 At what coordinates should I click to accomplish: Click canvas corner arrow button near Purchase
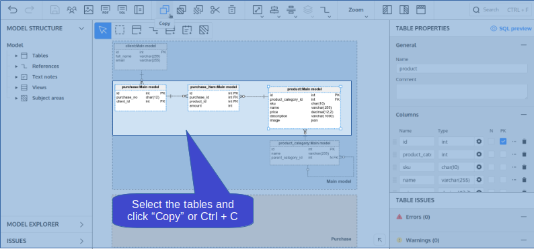click(380, 240)
